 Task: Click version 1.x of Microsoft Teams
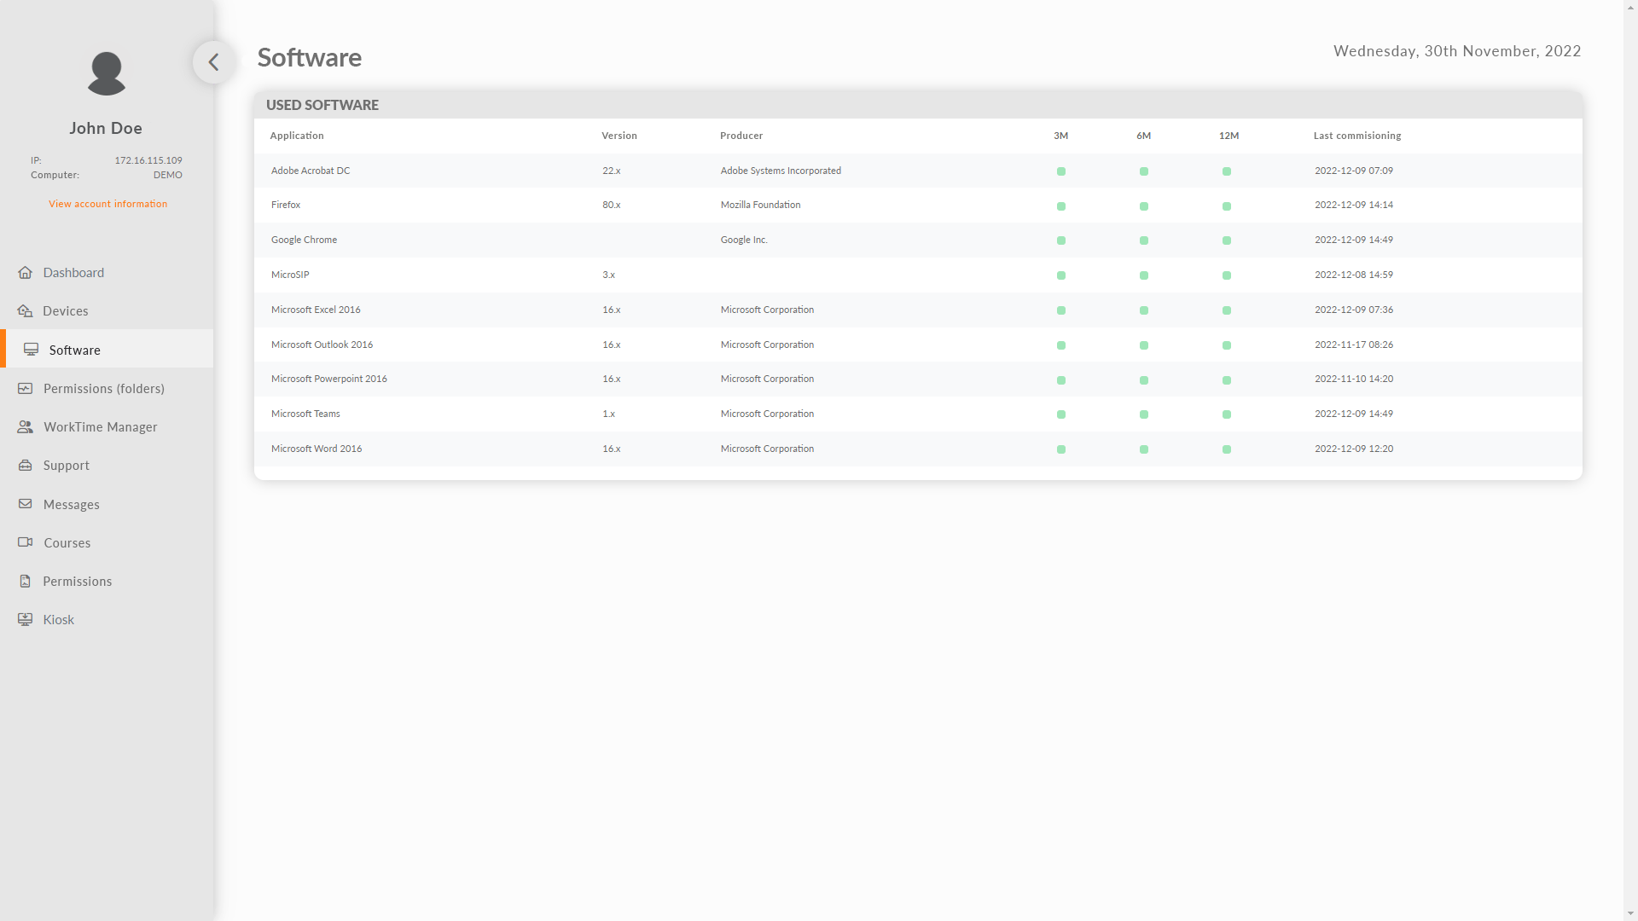pos(608,414)
